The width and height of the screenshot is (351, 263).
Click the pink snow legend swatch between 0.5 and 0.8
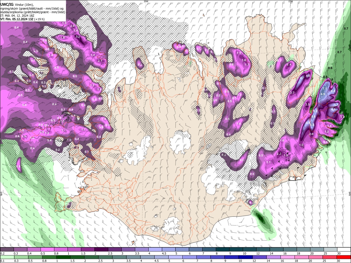coord(47,250)
